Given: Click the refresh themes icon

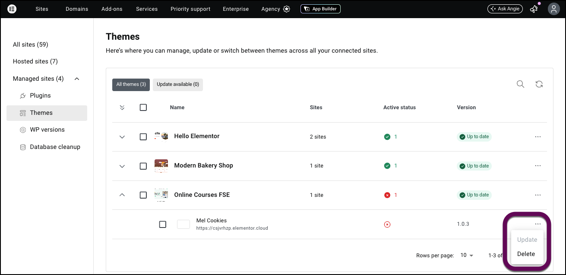Looking at the screenshot, I should click(x=539, y=84).
